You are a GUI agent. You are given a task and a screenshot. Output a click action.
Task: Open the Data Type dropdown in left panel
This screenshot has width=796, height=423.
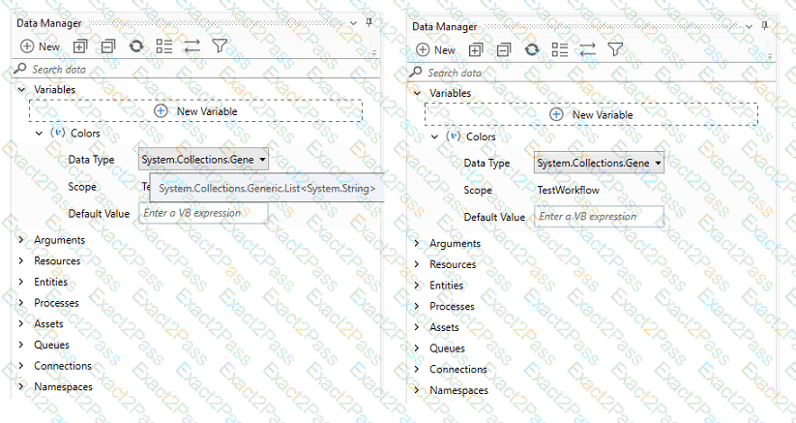[203, 160]
